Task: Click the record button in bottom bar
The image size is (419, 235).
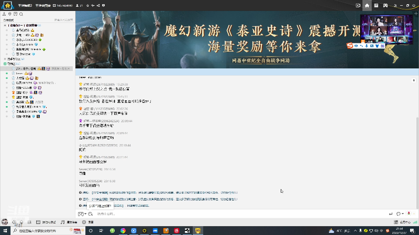Action: (88, 222)
